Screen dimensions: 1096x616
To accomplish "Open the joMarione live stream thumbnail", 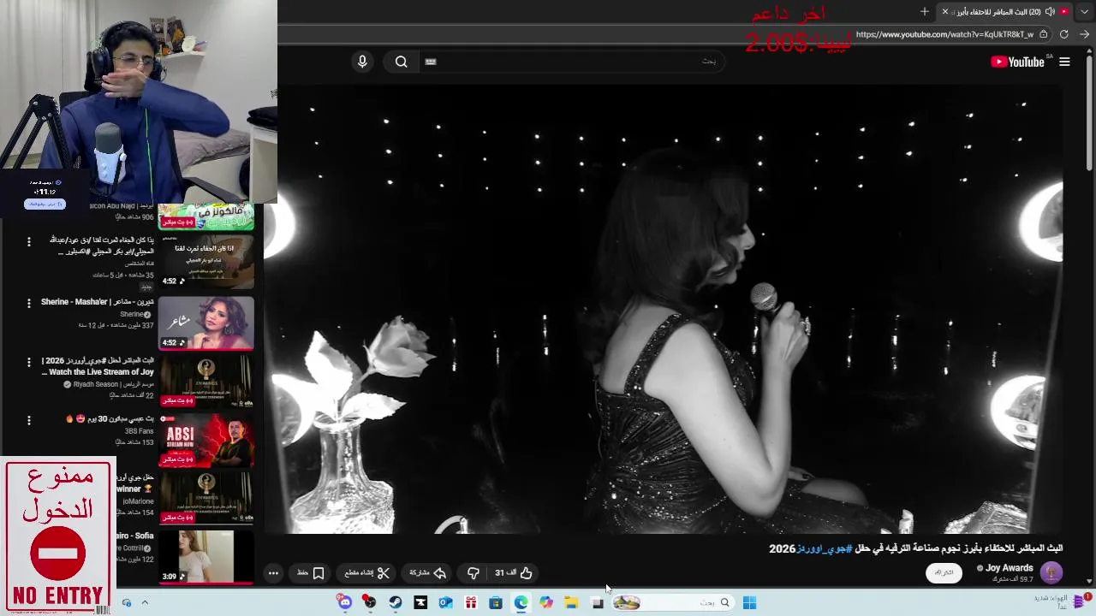I will point(206,498).
